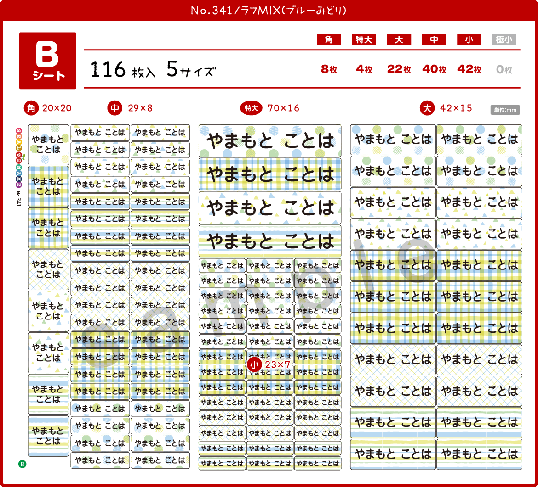Screen dimensions: 538x487
Task: Click the gray 0枚 count under 極小
Action: click(504, 69)
